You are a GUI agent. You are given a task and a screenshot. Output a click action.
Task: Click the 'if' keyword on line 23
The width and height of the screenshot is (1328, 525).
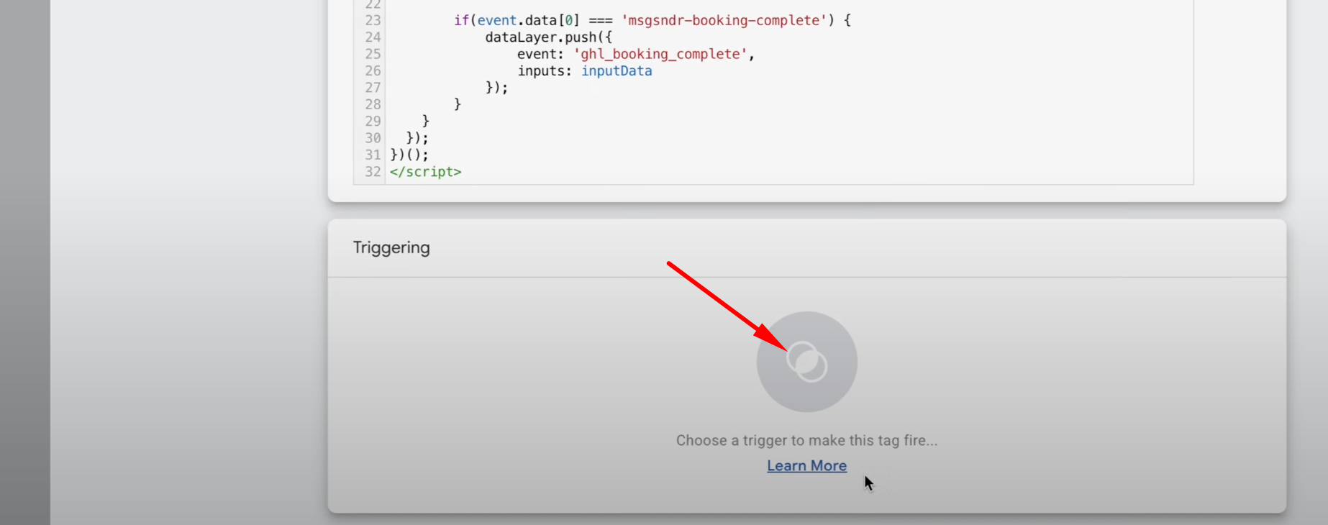click(461, 21)
